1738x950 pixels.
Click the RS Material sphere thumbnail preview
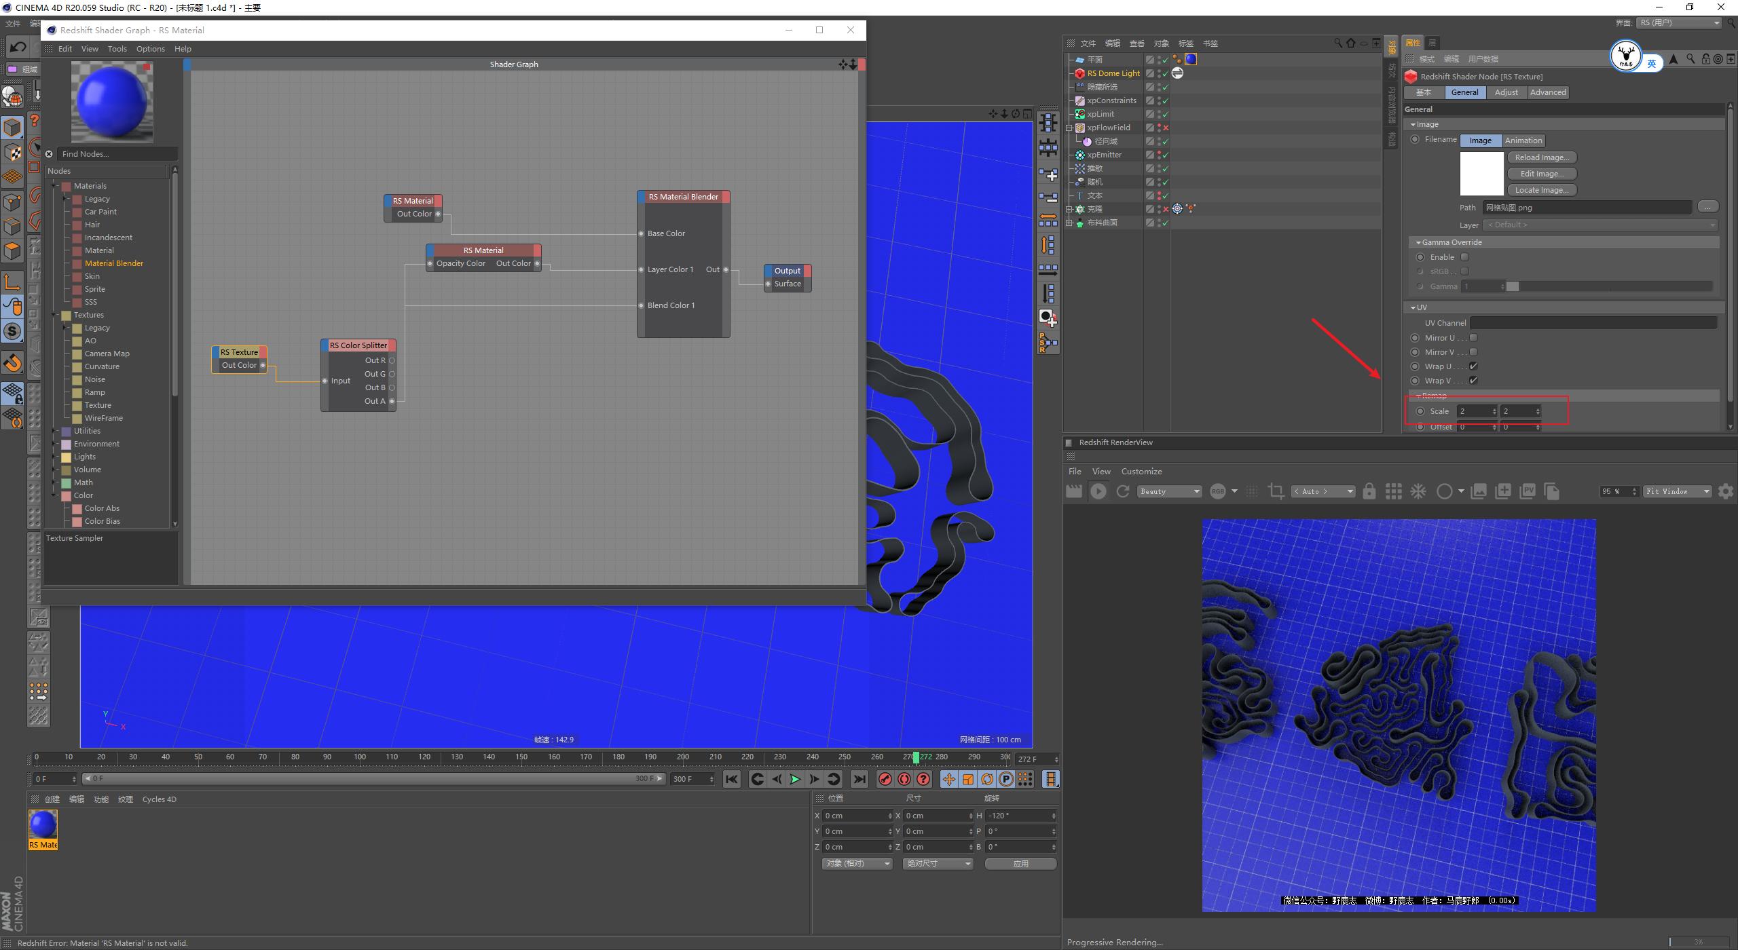click(111, 102)
